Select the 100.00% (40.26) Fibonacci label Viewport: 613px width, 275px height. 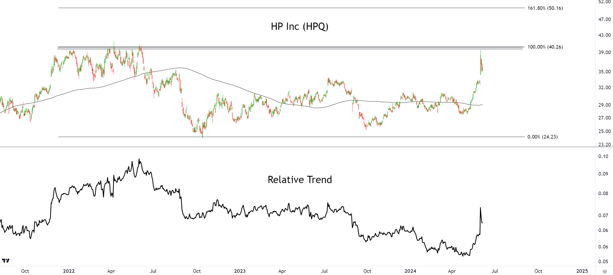[545, 47]
